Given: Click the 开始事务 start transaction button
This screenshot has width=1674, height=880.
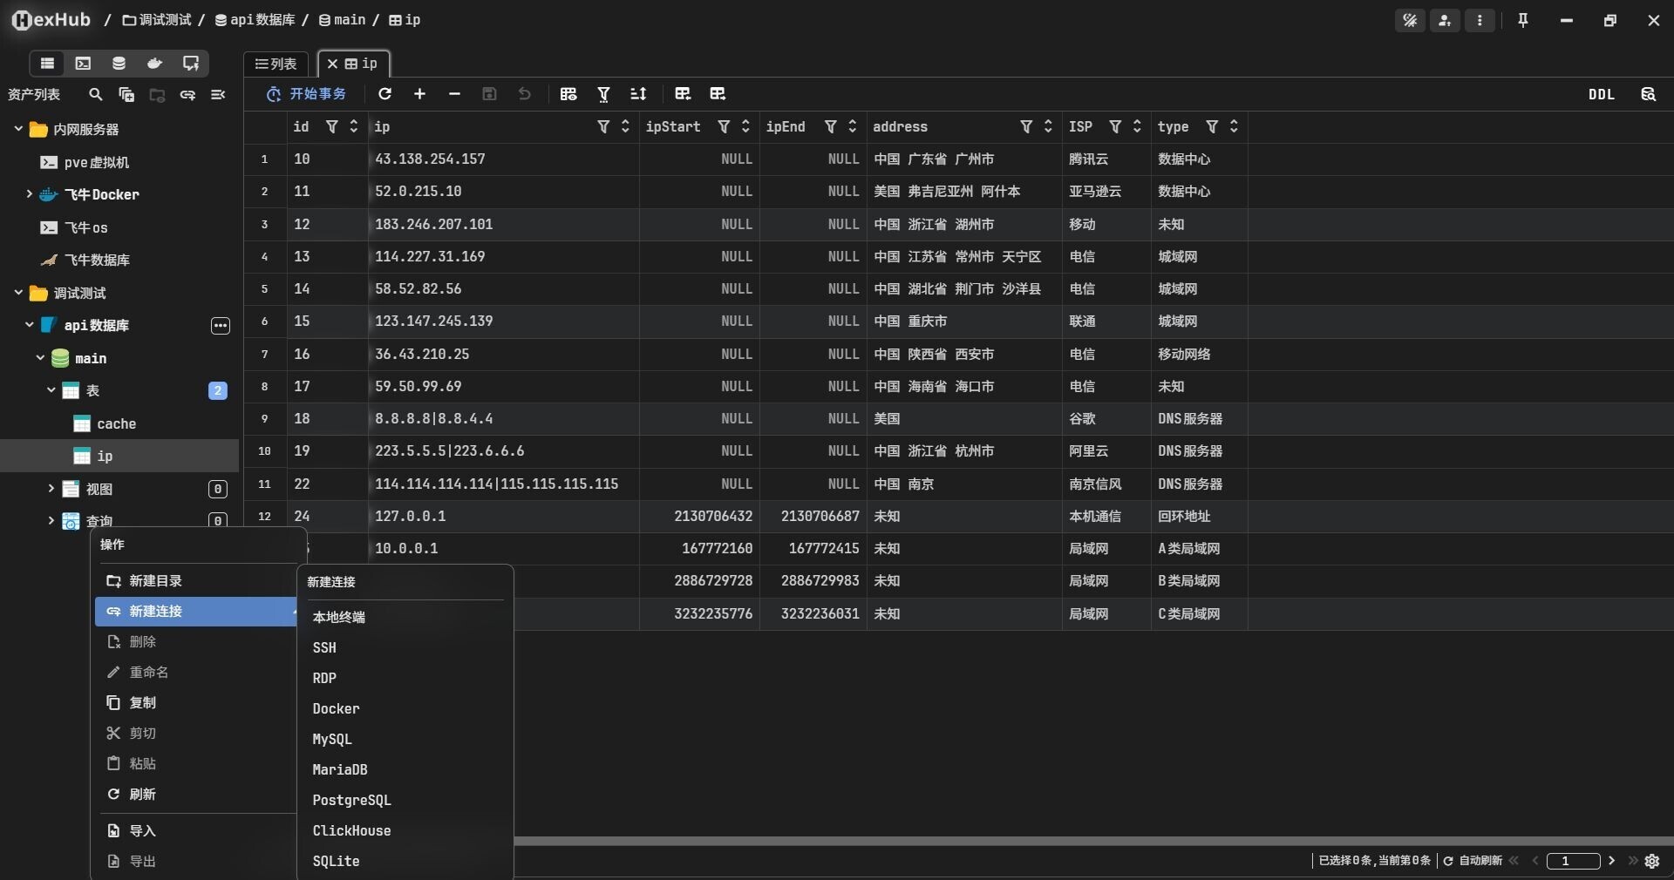Looking at the screenshot, I should pyautogui.click(x=307, y=94).
